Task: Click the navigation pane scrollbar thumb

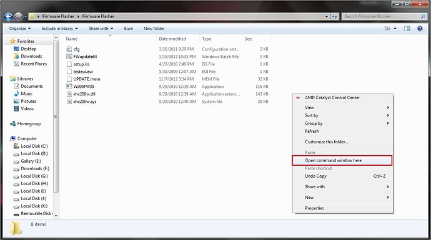Action: click(56, 117)
